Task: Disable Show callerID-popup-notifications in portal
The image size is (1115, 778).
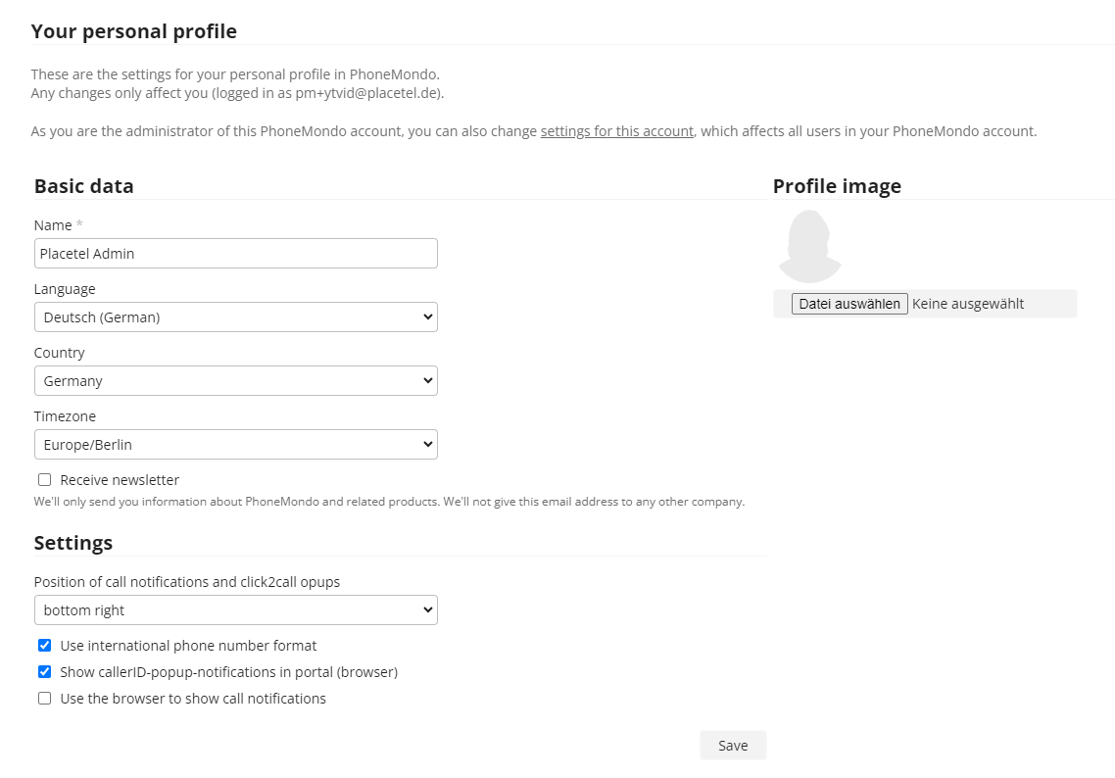Action: coord(45,672)
